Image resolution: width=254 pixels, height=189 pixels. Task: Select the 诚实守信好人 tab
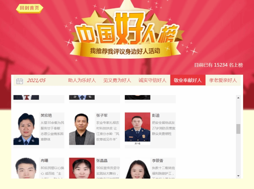152,80
